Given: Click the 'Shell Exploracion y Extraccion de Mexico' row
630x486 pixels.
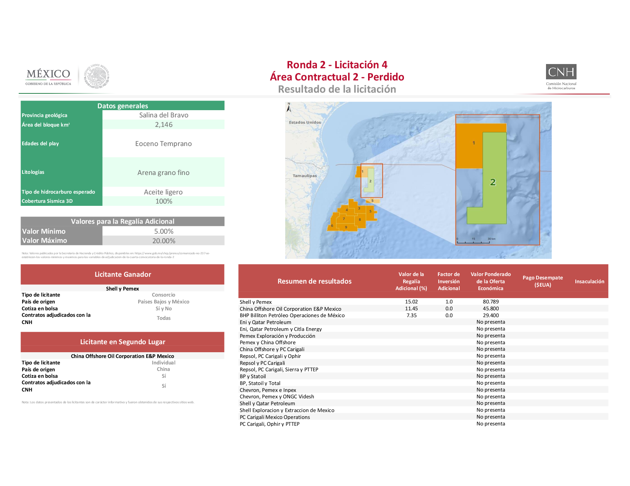Looking at the screenshot, I should tap(423, 410).
